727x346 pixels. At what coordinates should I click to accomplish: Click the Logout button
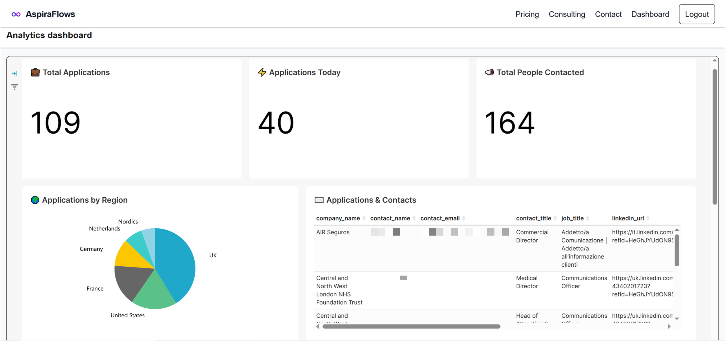[697, 14]
